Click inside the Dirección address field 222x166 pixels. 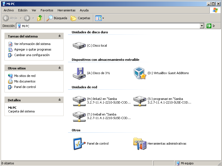111,26
